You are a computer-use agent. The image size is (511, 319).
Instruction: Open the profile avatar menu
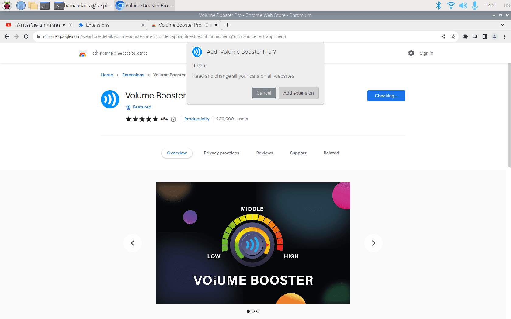click(x=495, y=36)
